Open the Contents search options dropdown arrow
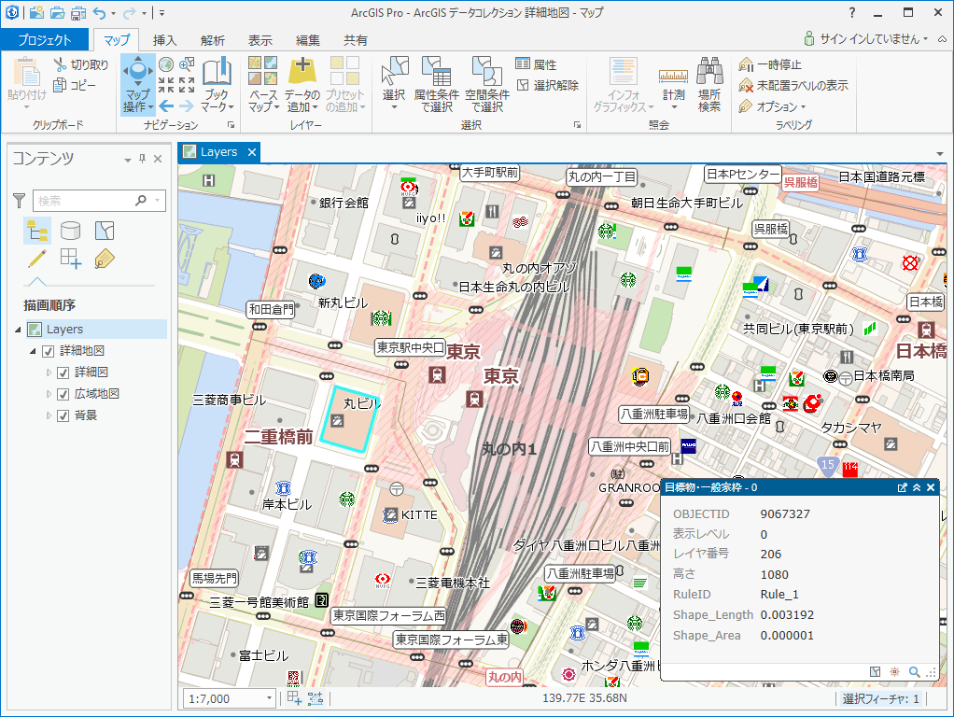 tap(158, 200)
